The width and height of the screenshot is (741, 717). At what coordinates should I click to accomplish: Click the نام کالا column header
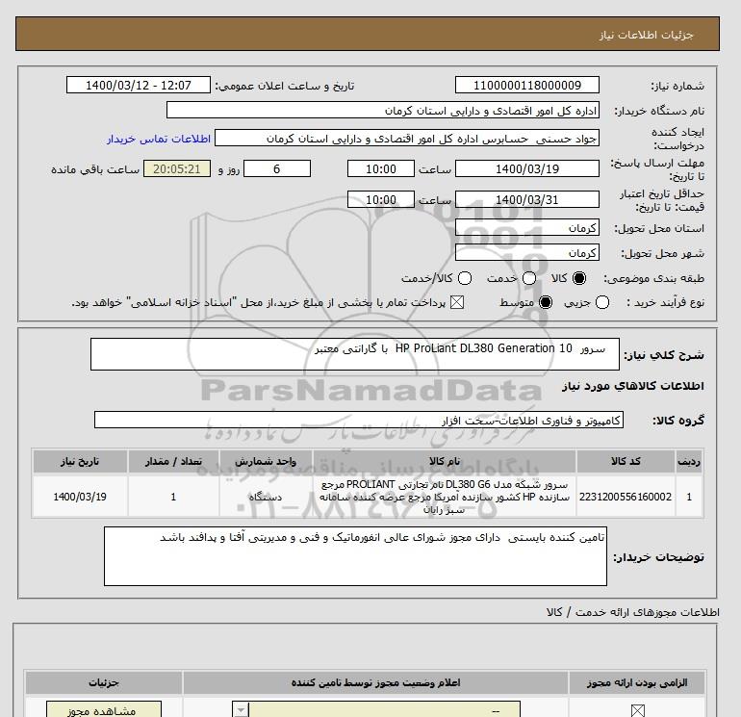pos(445,461)
